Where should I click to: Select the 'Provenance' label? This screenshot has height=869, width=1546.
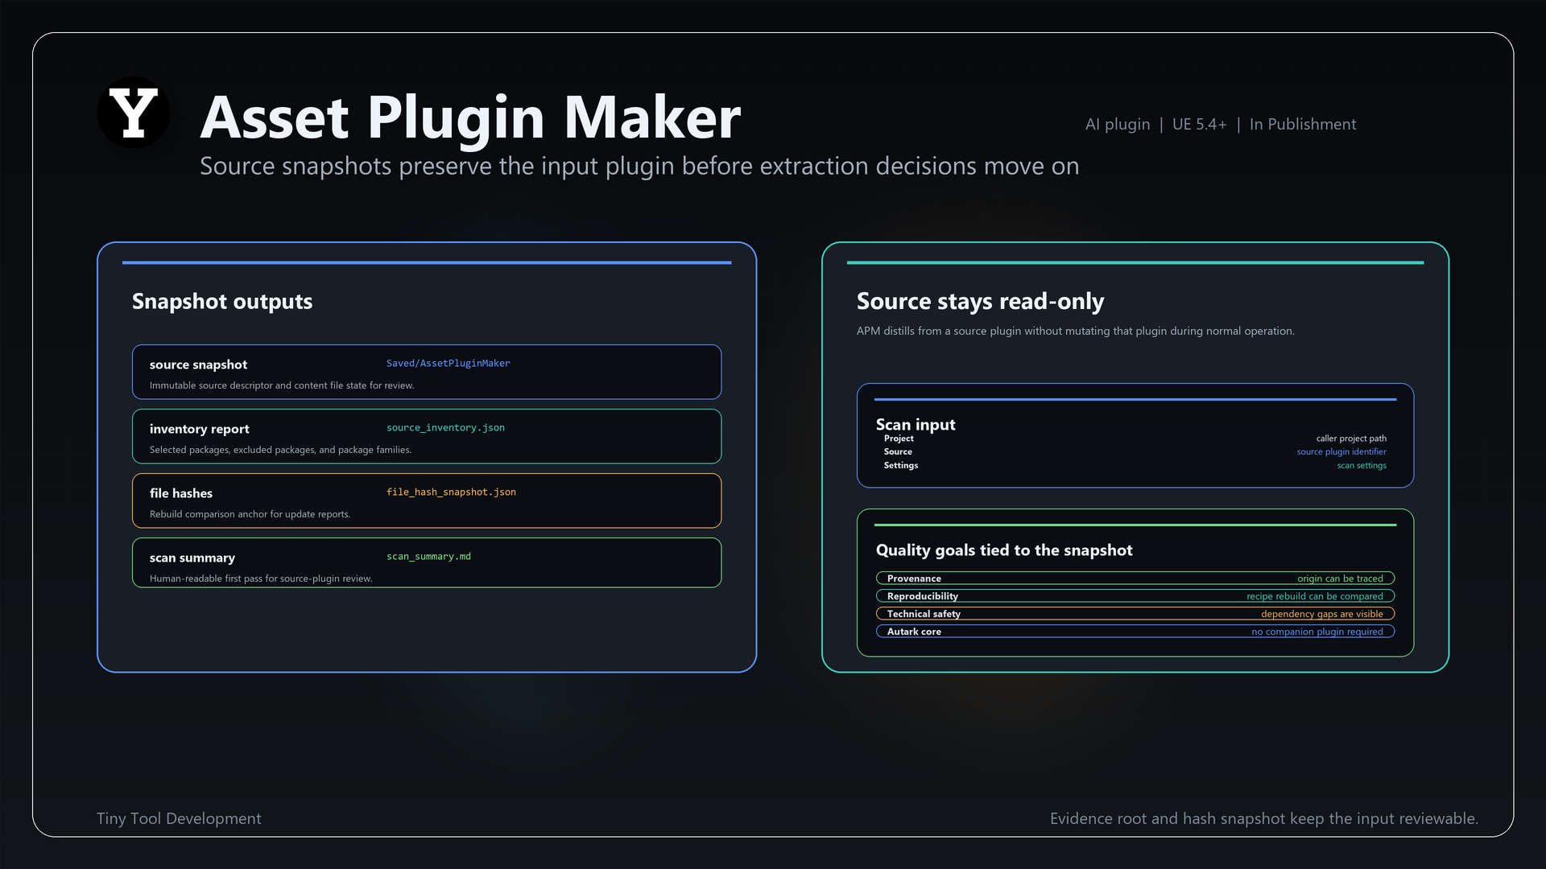pos(914,579)
